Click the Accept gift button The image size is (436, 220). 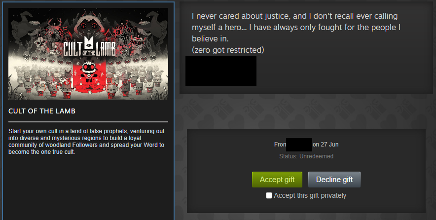[277, 180]
